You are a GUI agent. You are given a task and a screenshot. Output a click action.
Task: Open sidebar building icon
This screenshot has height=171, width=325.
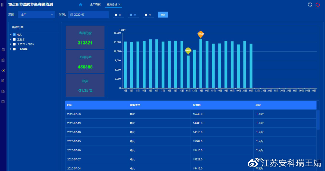click(3, 91)
